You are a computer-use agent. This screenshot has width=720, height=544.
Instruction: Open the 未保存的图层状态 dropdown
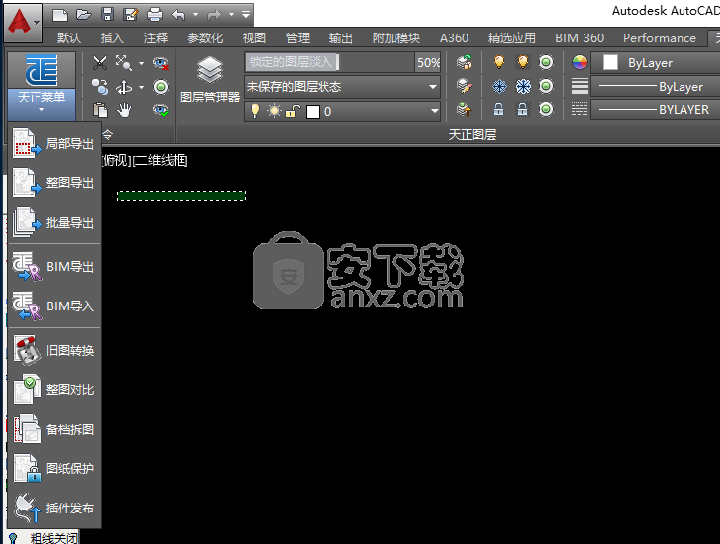[x=342, y=87]
